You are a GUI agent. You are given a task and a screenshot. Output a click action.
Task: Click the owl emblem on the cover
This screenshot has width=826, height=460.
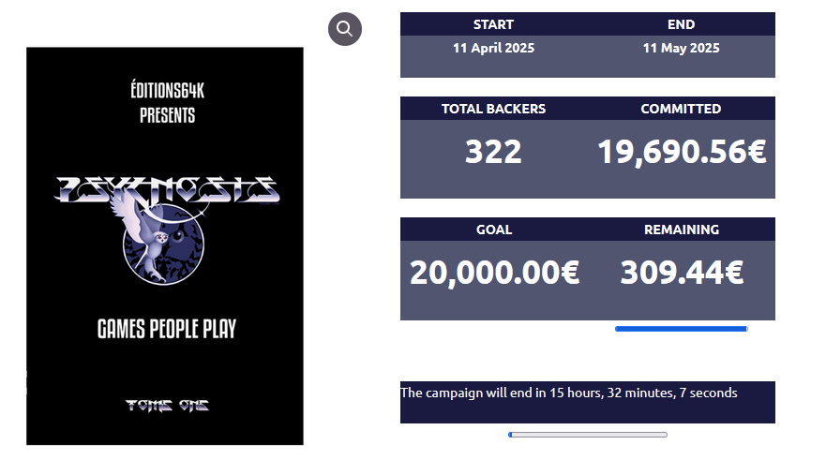(160, 241)
